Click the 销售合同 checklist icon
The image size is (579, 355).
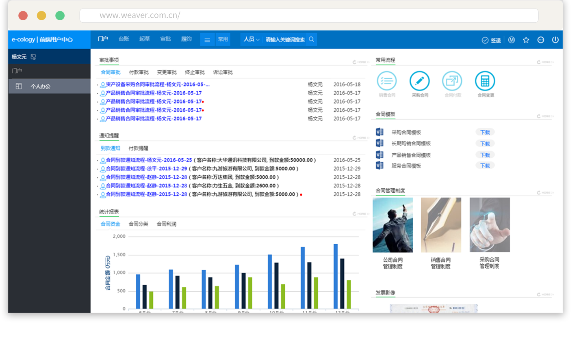(386, 81)
